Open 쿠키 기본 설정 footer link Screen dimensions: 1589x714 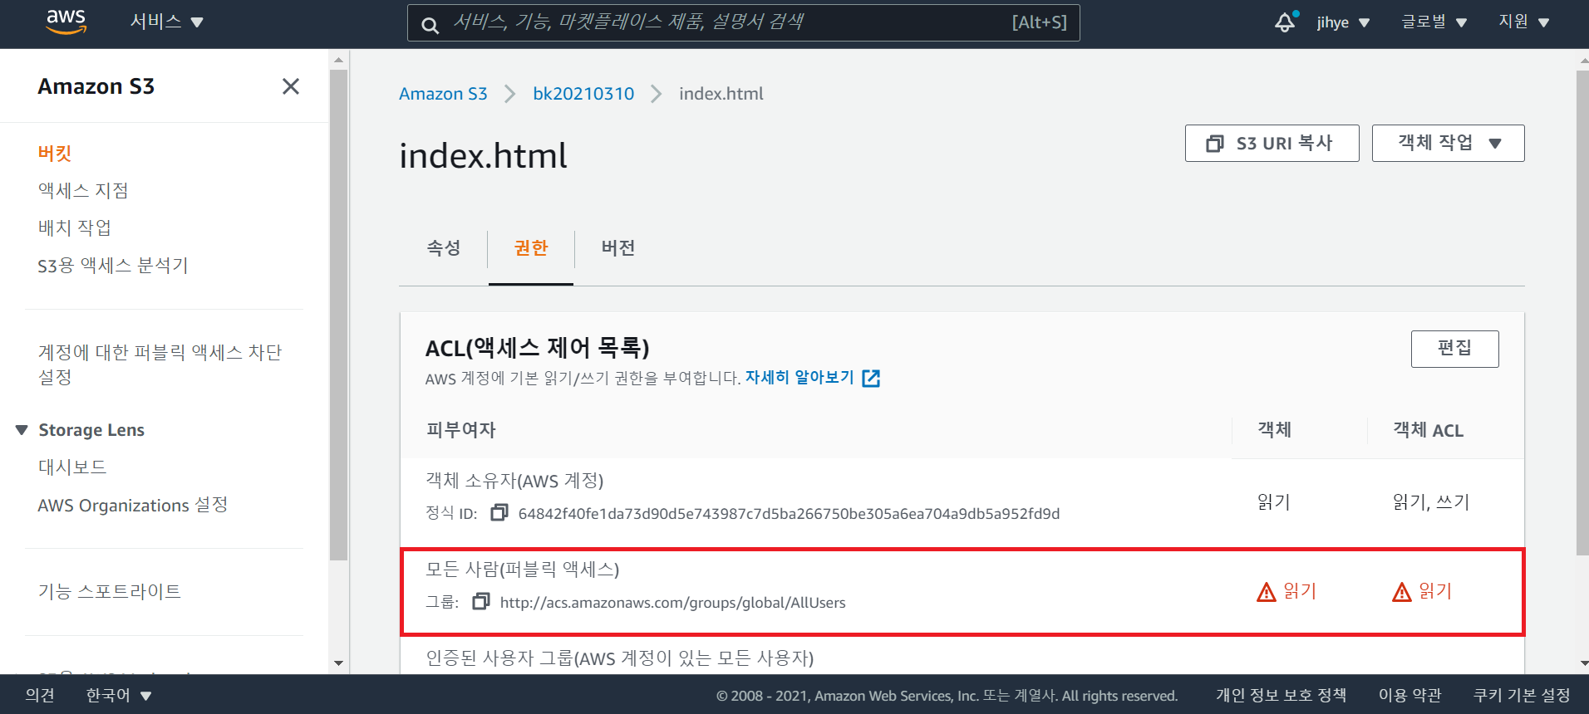coord(1522,695)
